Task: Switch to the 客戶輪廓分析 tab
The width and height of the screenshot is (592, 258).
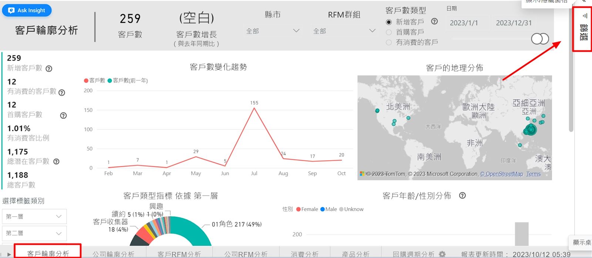Action: pyautogui.click(x=48, y=254)
